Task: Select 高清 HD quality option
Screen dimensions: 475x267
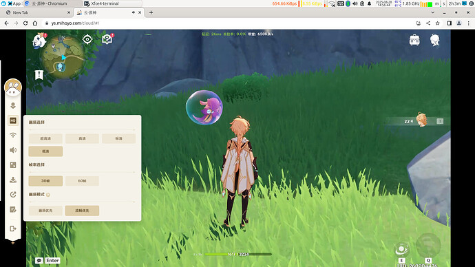Action: coord(82,138)
